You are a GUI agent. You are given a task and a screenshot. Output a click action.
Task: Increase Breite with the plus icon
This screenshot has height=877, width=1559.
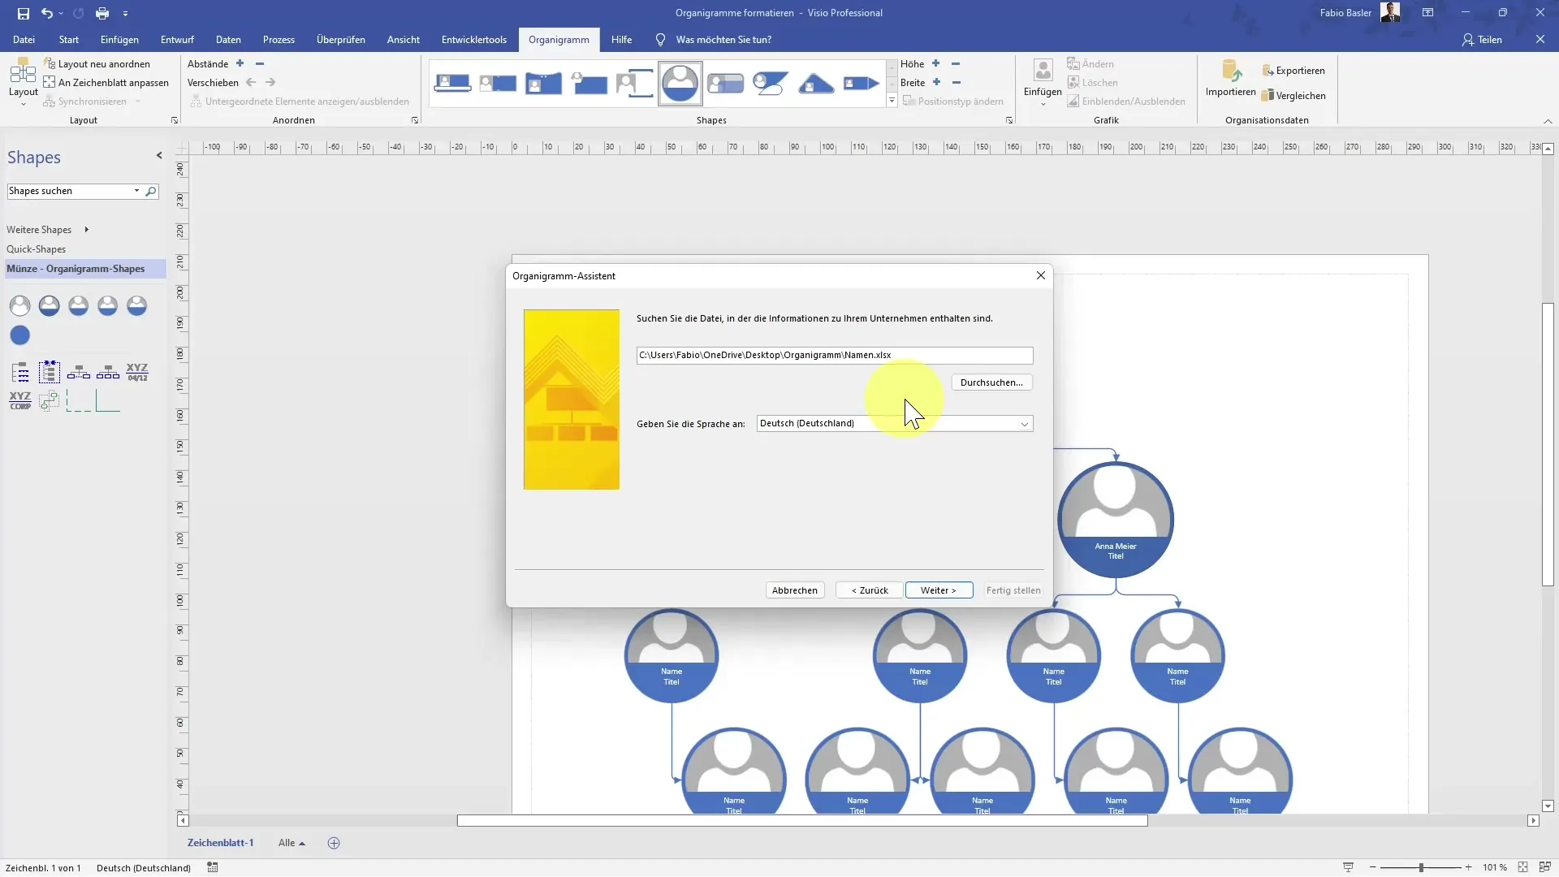(936, 82)
